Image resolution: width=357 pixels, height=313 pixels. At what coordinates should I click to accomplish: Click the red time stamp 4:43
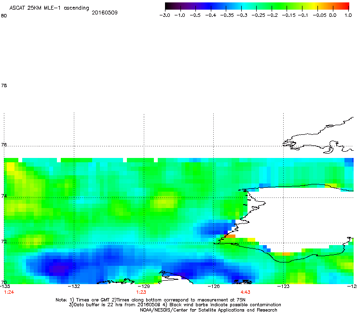point(246,292)
